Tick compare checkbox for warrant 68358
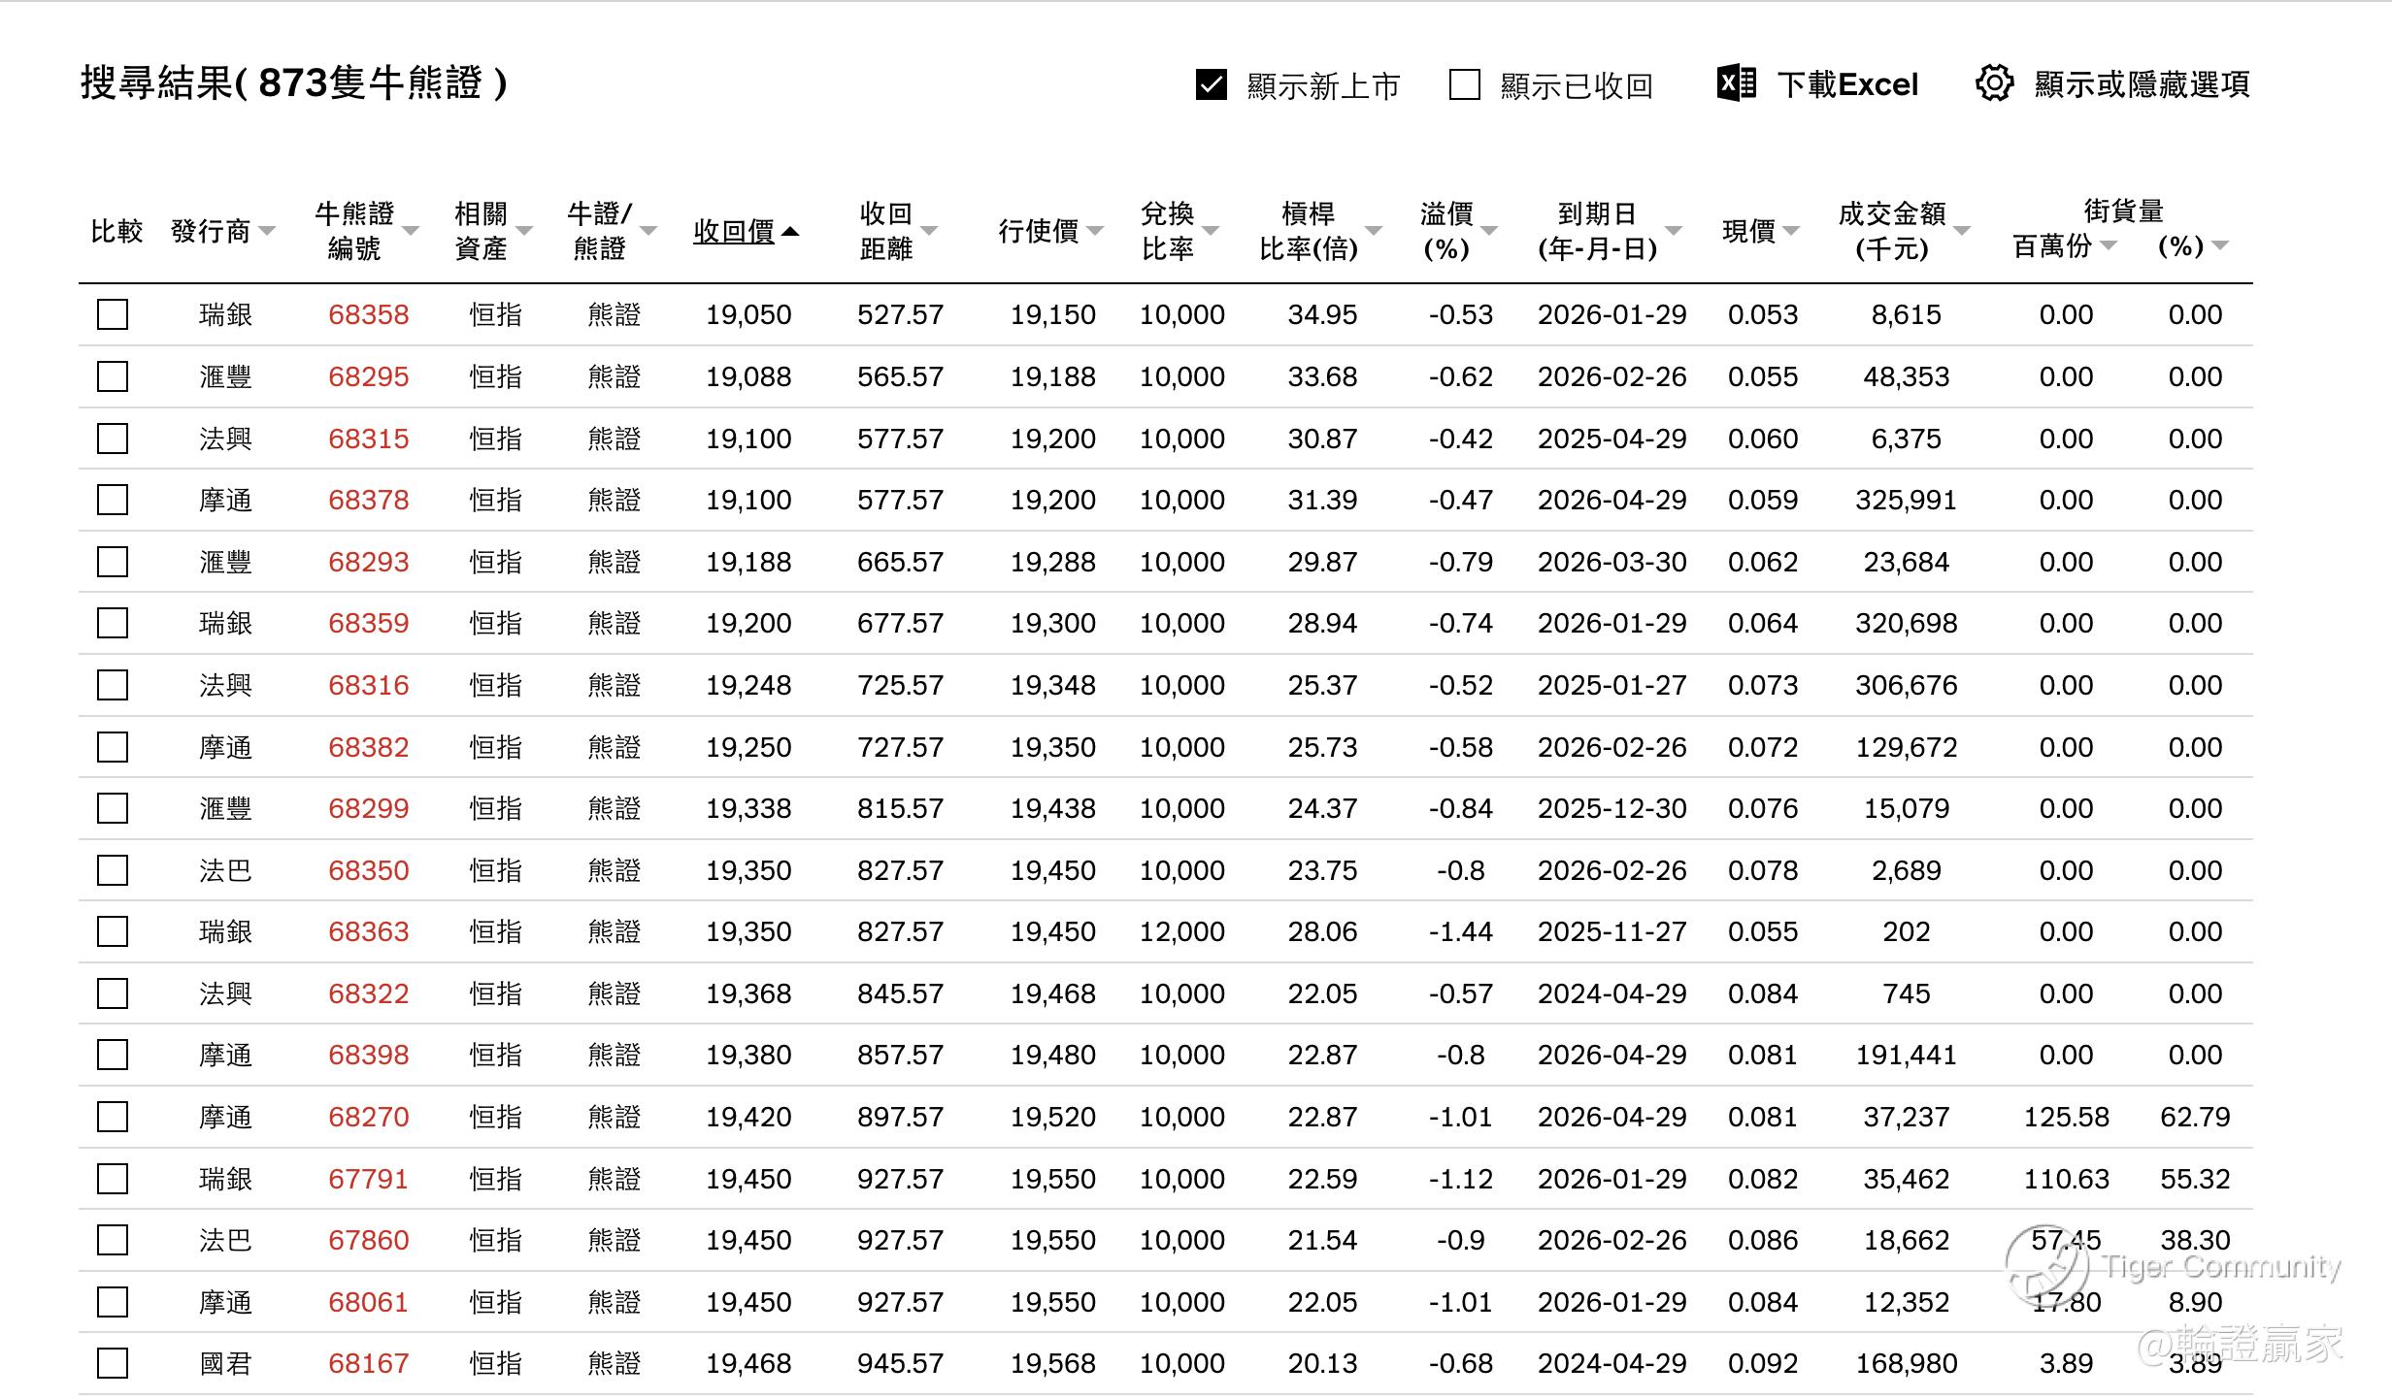2392x1399 pixels. pyautogui.click(x=113, y=314)
